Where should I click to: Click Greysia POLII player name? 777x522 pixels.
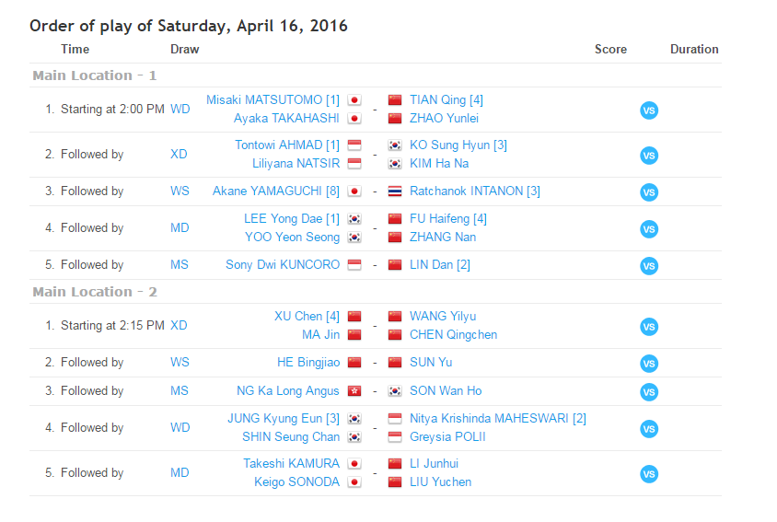(447, 436)
